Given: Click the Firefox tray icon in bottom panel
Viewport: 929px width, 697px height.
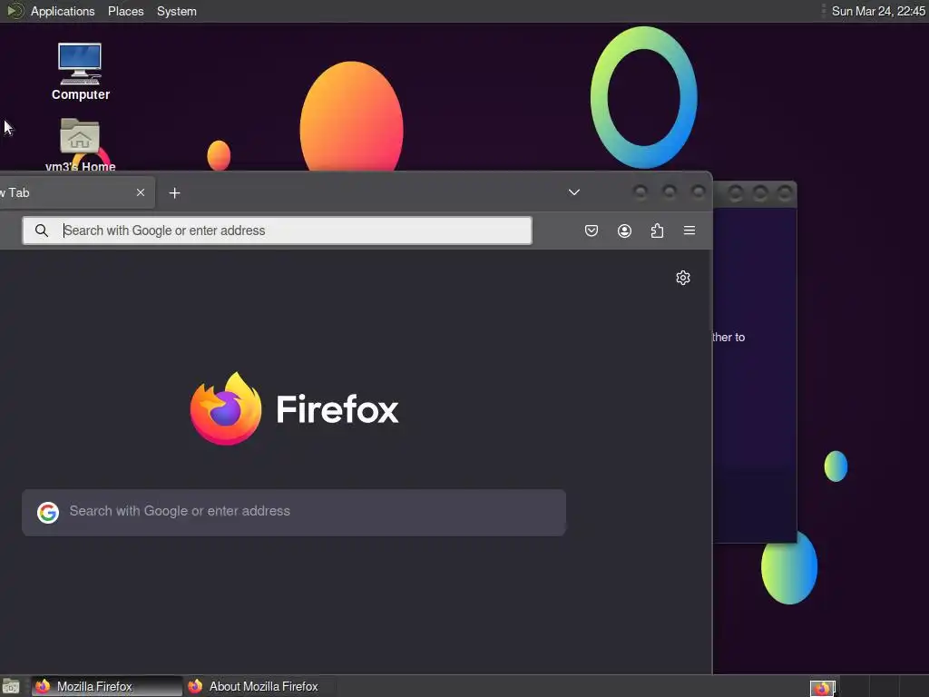Looking at the screenshot, I should click(x=822, y=688).
